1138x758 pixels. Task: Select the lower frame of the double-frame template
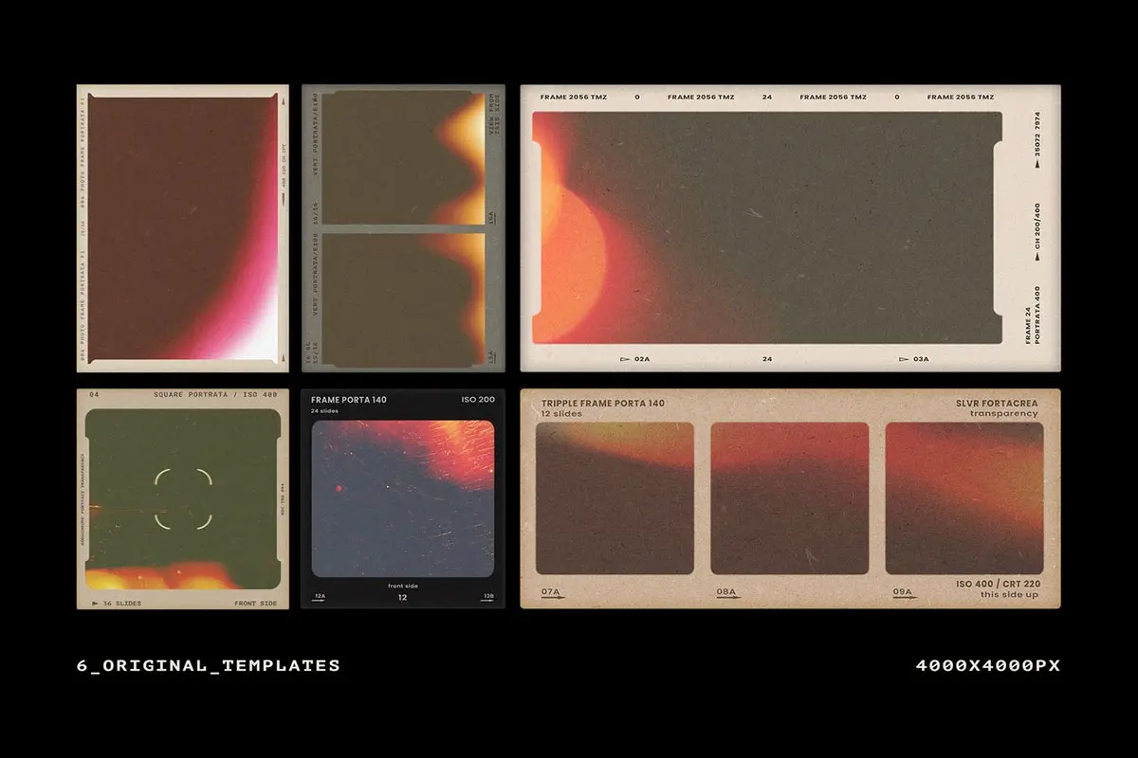[403, 298]
